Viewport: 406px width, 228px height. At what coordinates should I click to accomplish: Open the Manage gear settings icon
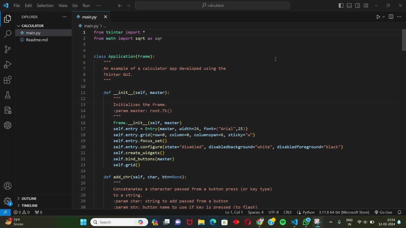pyautogui.click(x=8, y=201)
